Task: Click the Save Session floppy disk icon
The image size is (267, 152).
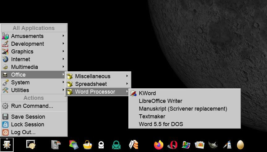Action: click(5, 117)
